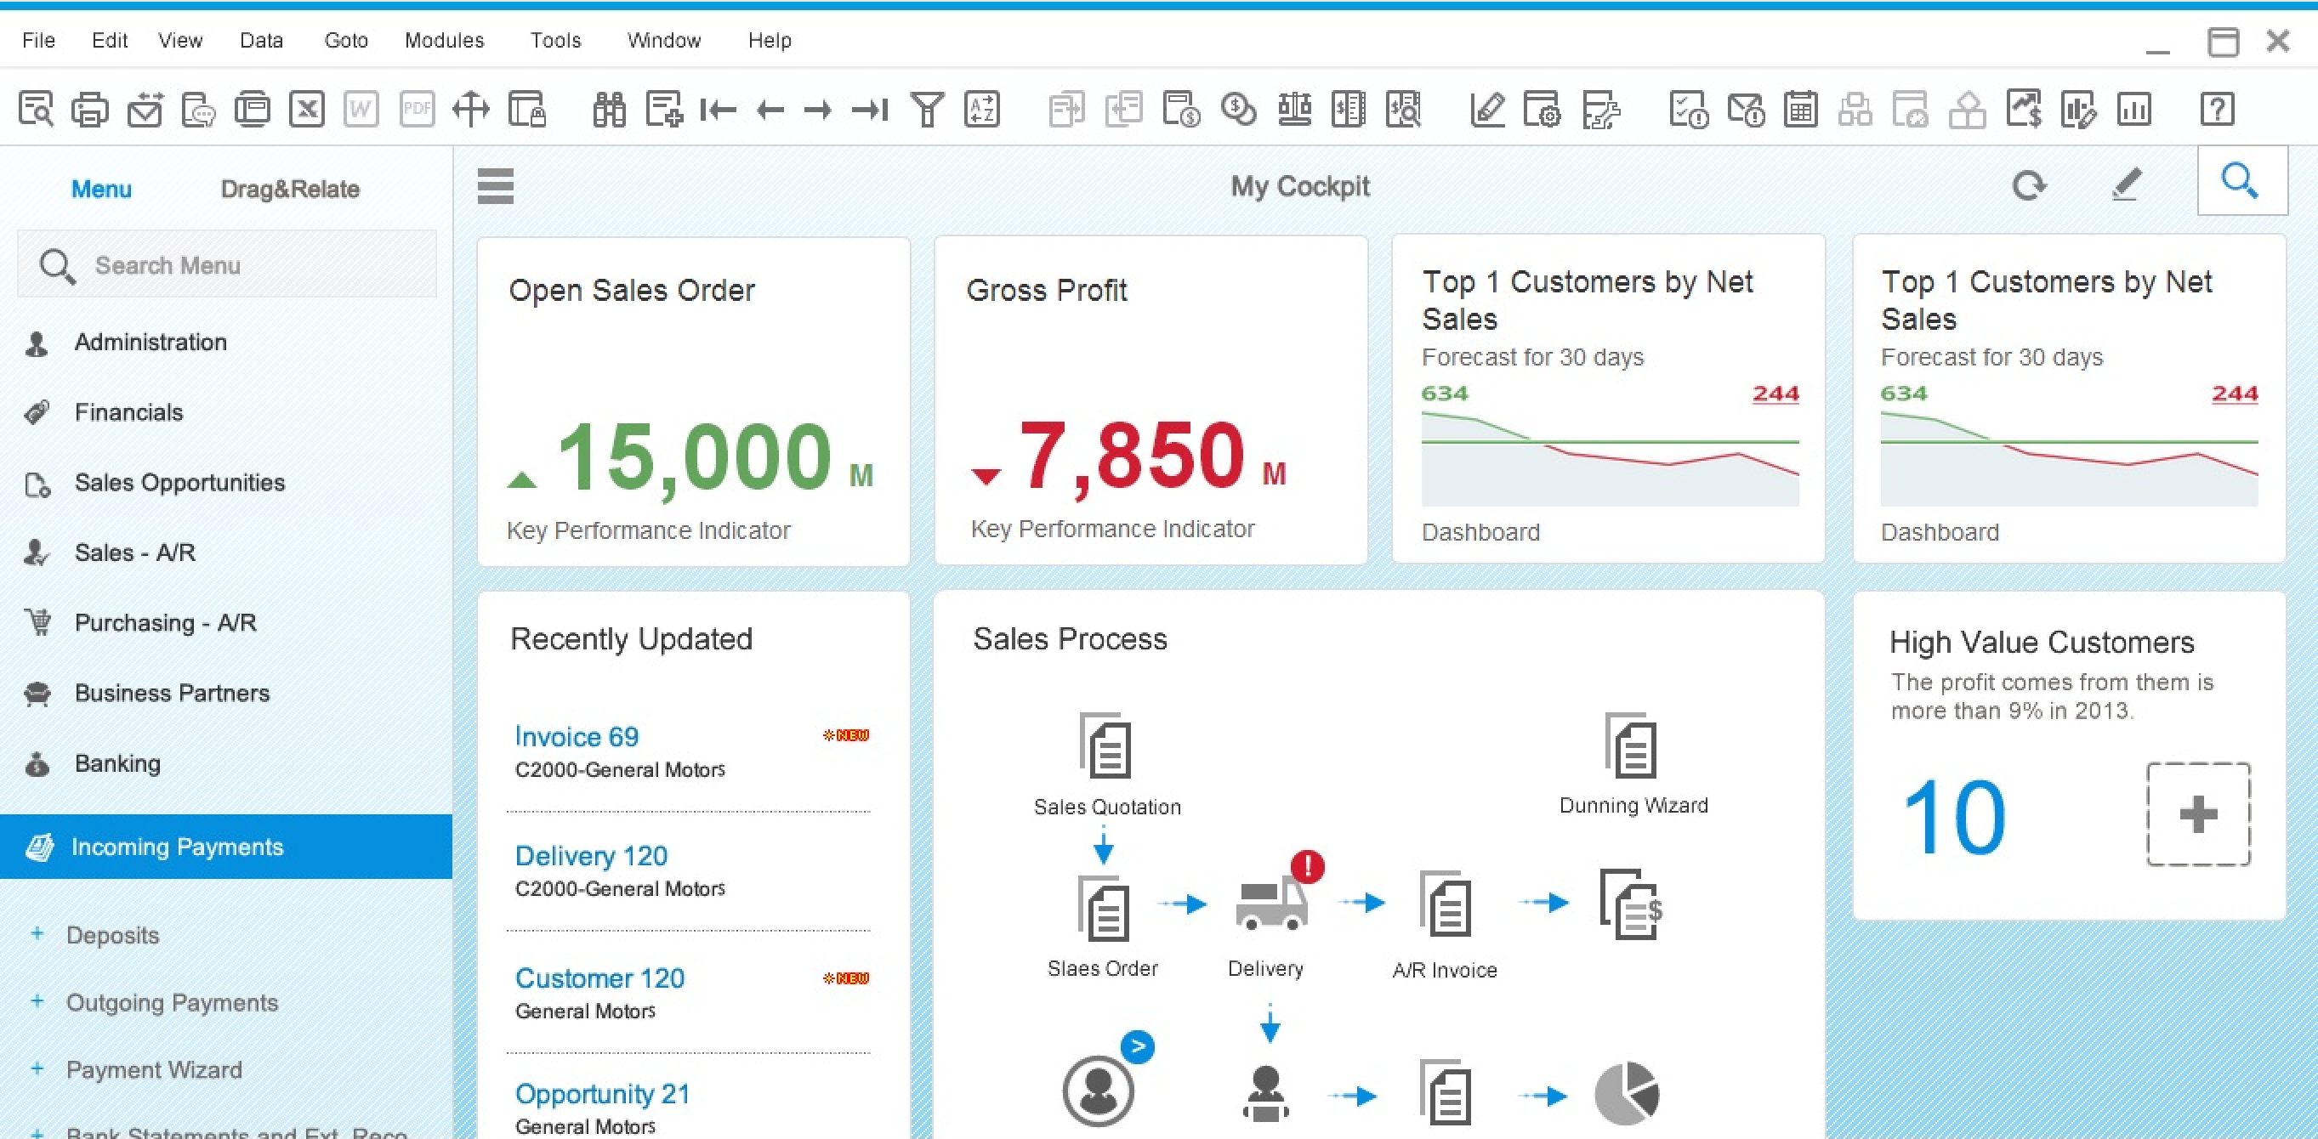Refresh My Cockpit with the refresh icon
2318x1139 pixels.
tap(2030, 185)
